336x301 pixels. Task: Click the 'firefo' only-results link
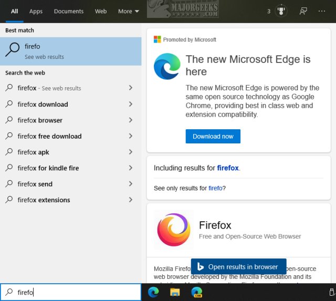[x=215, y=188]
